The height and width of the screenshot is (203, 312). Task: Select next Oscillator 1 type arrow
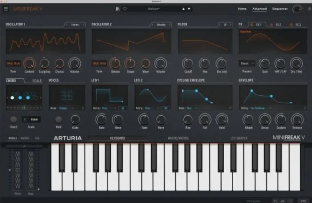[x=83, y=25]
